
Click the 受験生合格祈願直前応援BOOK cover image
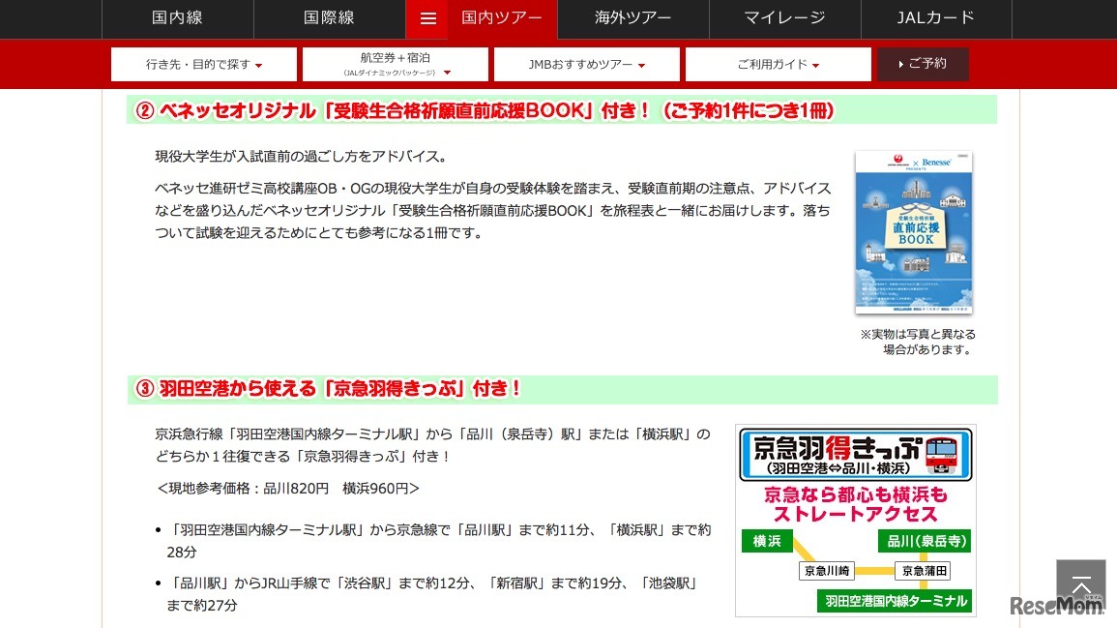pos(913,232)
